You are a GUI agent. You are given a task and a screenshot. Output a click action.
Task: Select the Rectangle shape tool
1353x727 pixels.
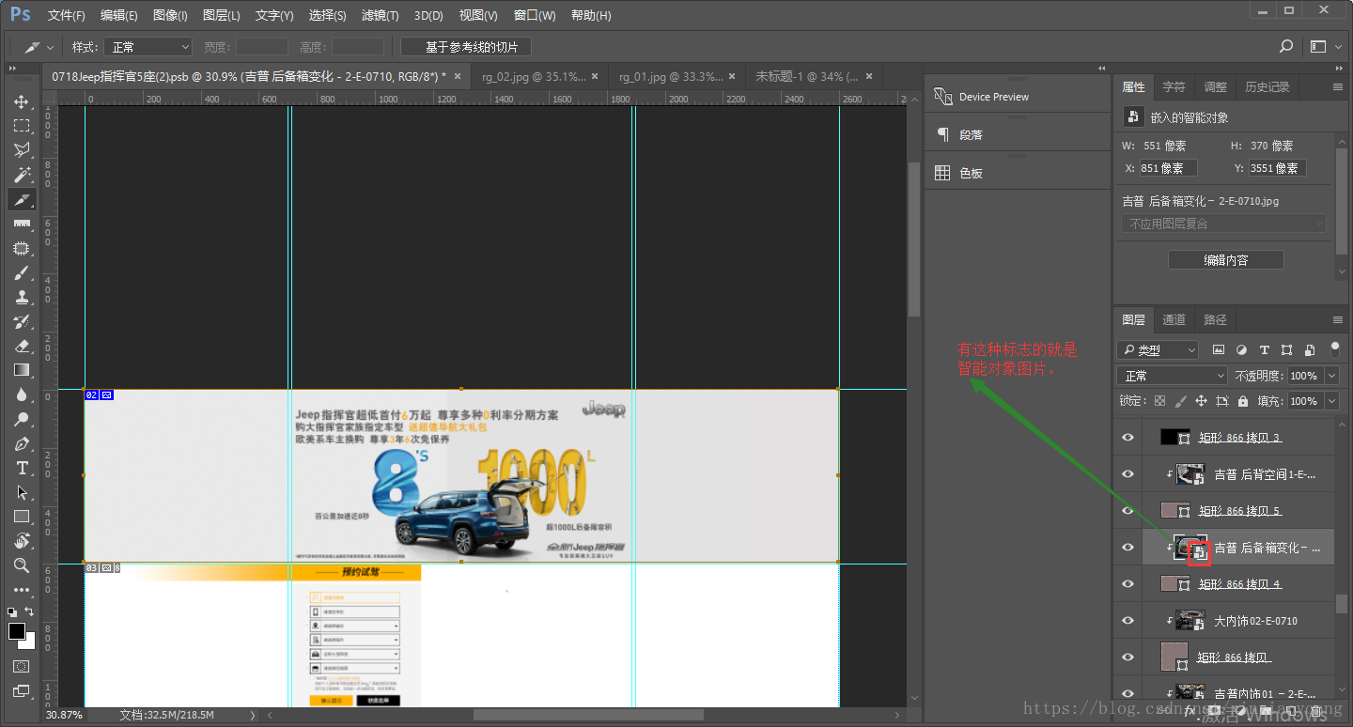pos(22,517)
